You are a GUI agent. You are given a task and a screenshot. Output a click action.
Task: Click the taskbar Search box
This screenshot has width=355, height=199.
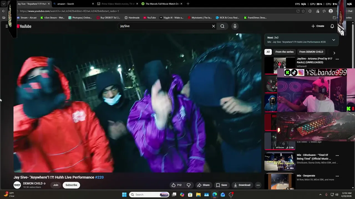(149, 195)
